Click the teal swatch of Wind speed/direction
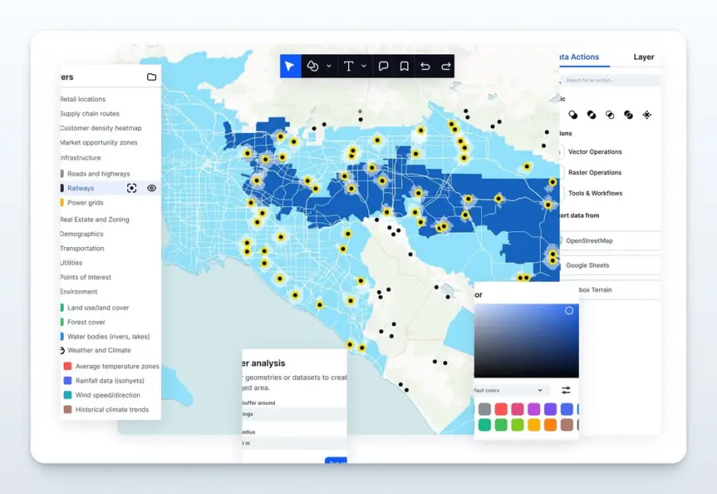This screenshot has width=717, height=494. pos(68,394)
